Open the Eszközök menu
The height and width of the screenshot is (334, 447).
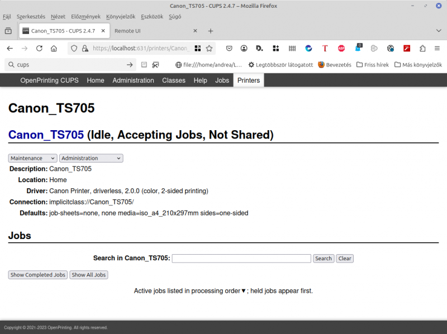click(152, 17)
